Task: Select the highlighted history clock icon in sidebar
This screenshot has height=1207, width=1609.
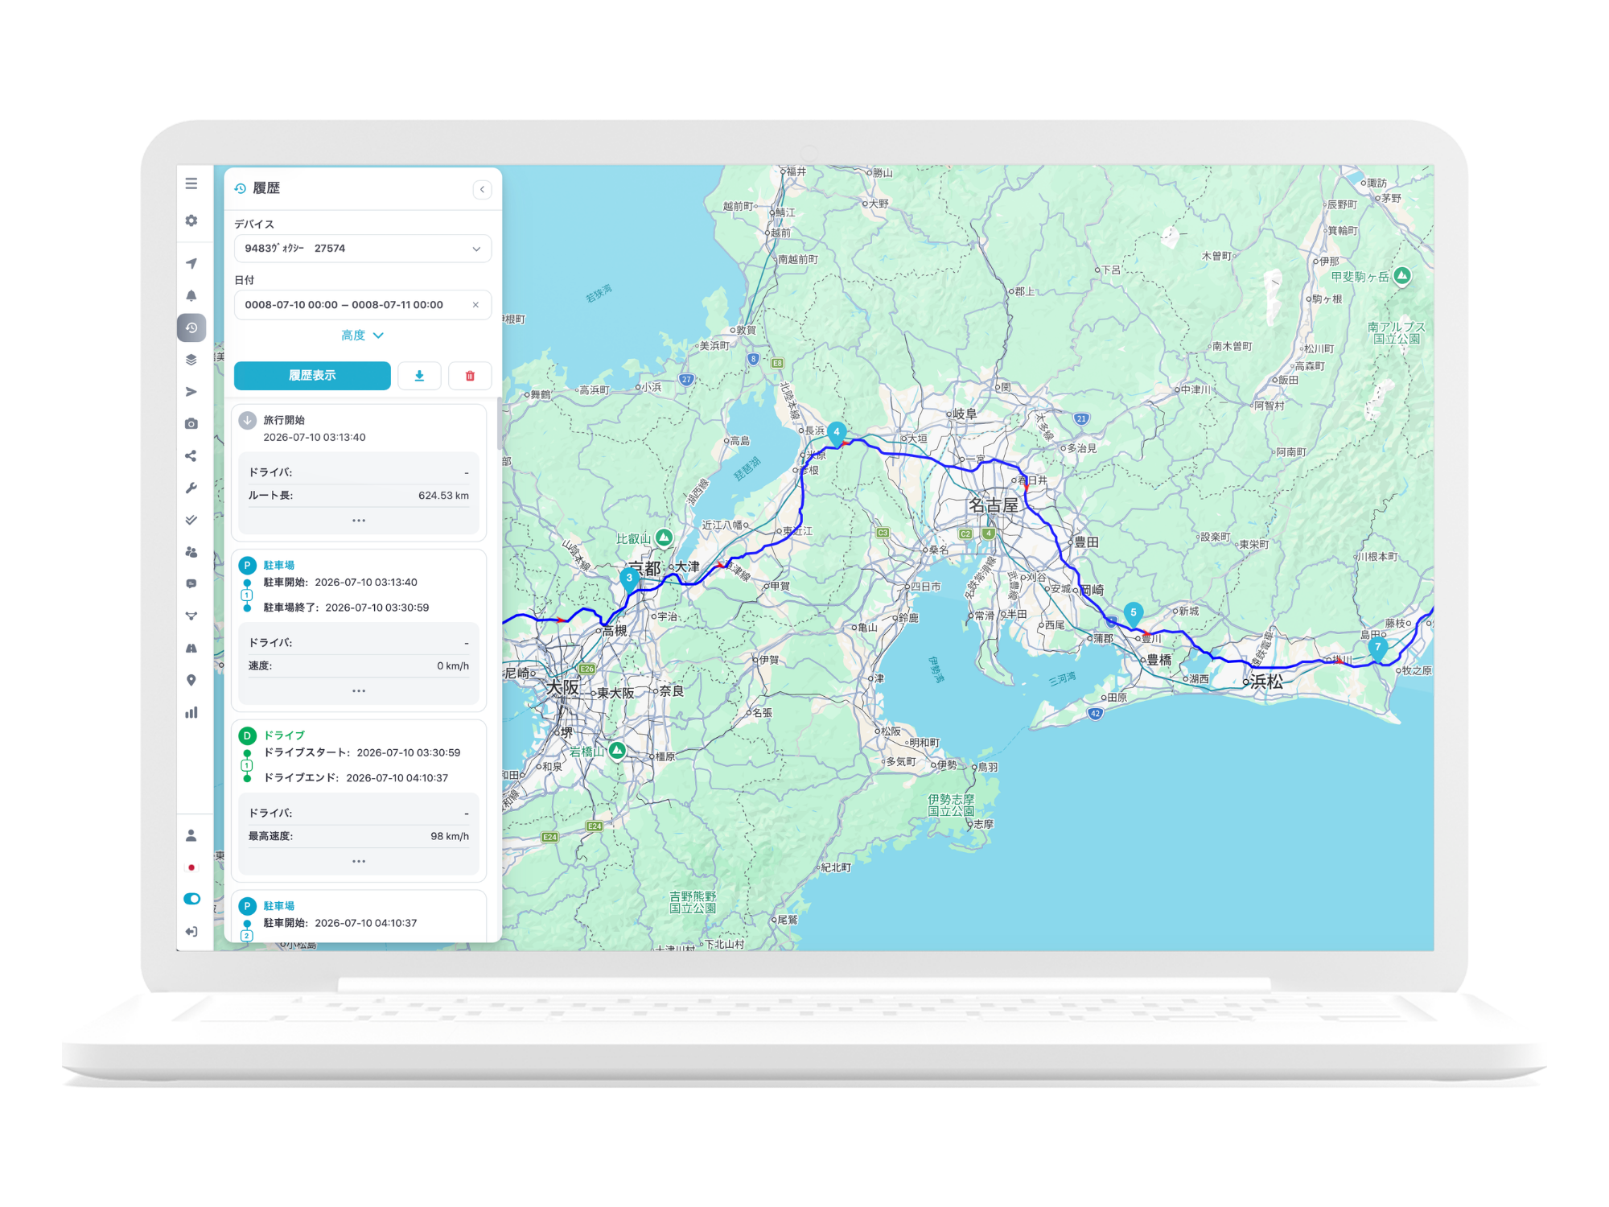Action: tap(191, 327)
